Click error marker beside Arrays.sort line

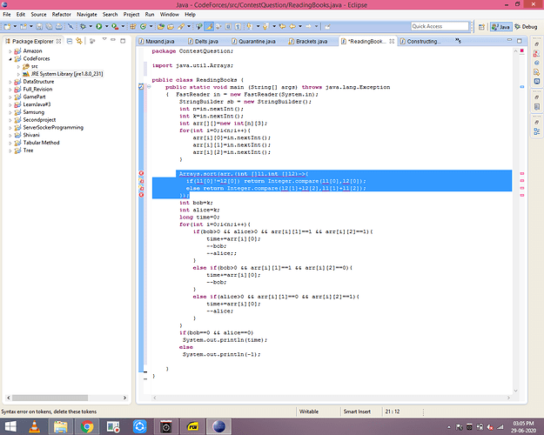[141, 173]
